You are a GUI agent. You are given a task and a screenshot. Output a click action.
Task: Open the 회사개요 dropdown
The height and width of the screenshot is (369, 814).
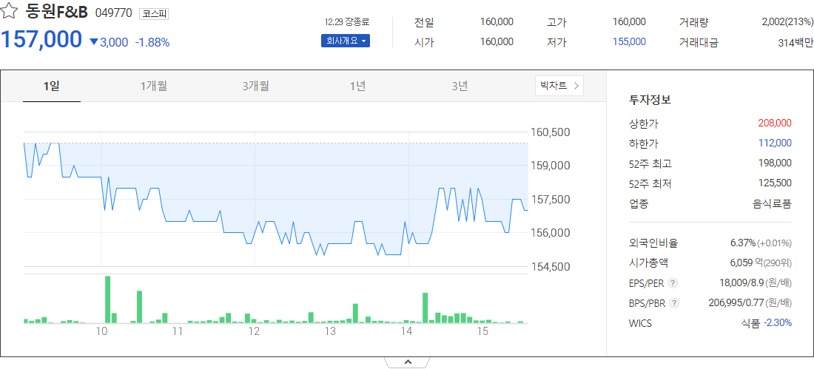coord(346,41)
